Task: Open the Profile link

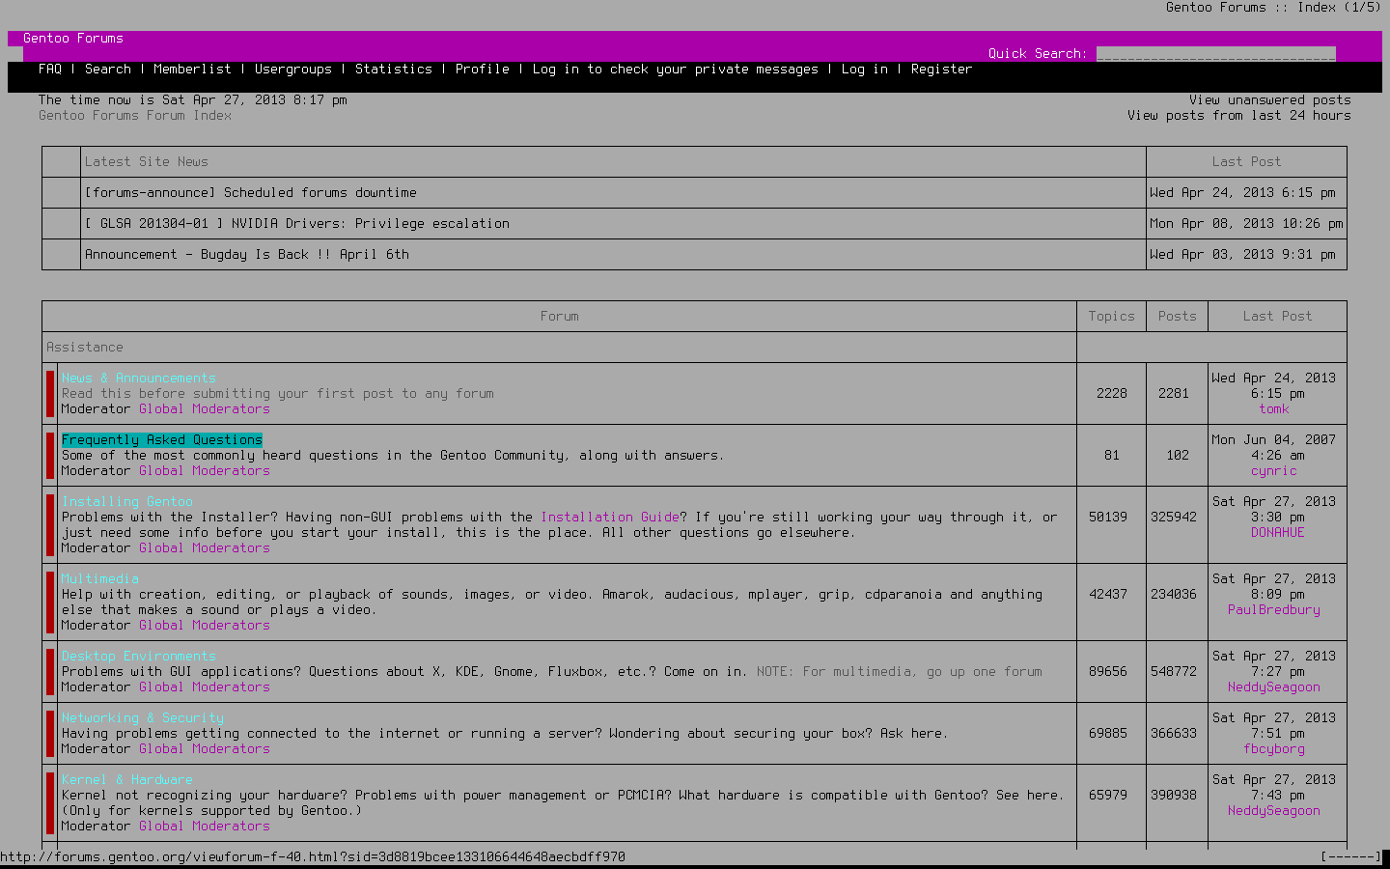Action: click(x=483, y=69)
